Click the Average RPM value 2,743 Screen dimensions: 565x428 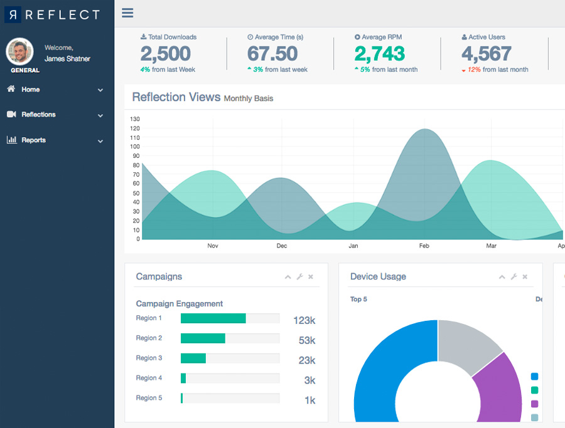click(x=380, y=54)
